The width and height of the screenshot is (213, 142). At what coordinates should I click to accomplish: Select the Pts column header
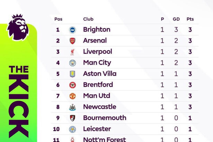(x=190, y=19)
